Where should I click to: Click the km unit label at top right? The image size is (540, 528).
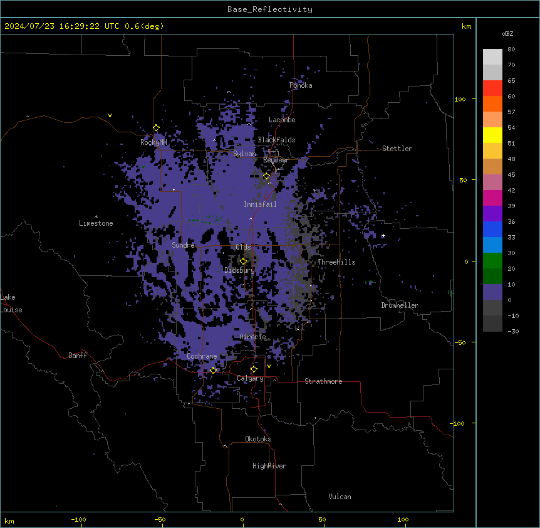click(x=466, y=26)
